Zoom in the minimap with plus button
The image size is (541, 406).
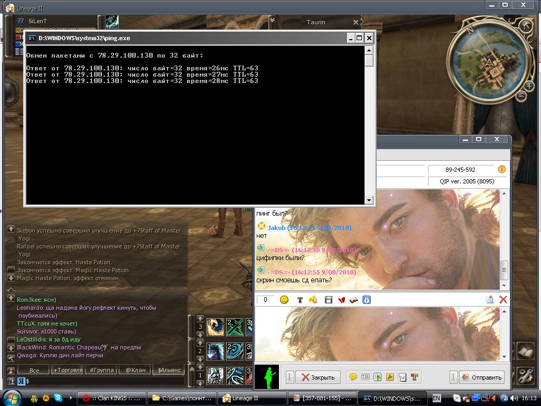pos(529,86)
